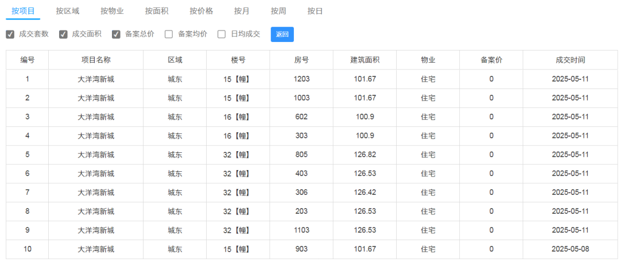Switch to the 按区域 tab
620x262 pixels.
[68, 11]
